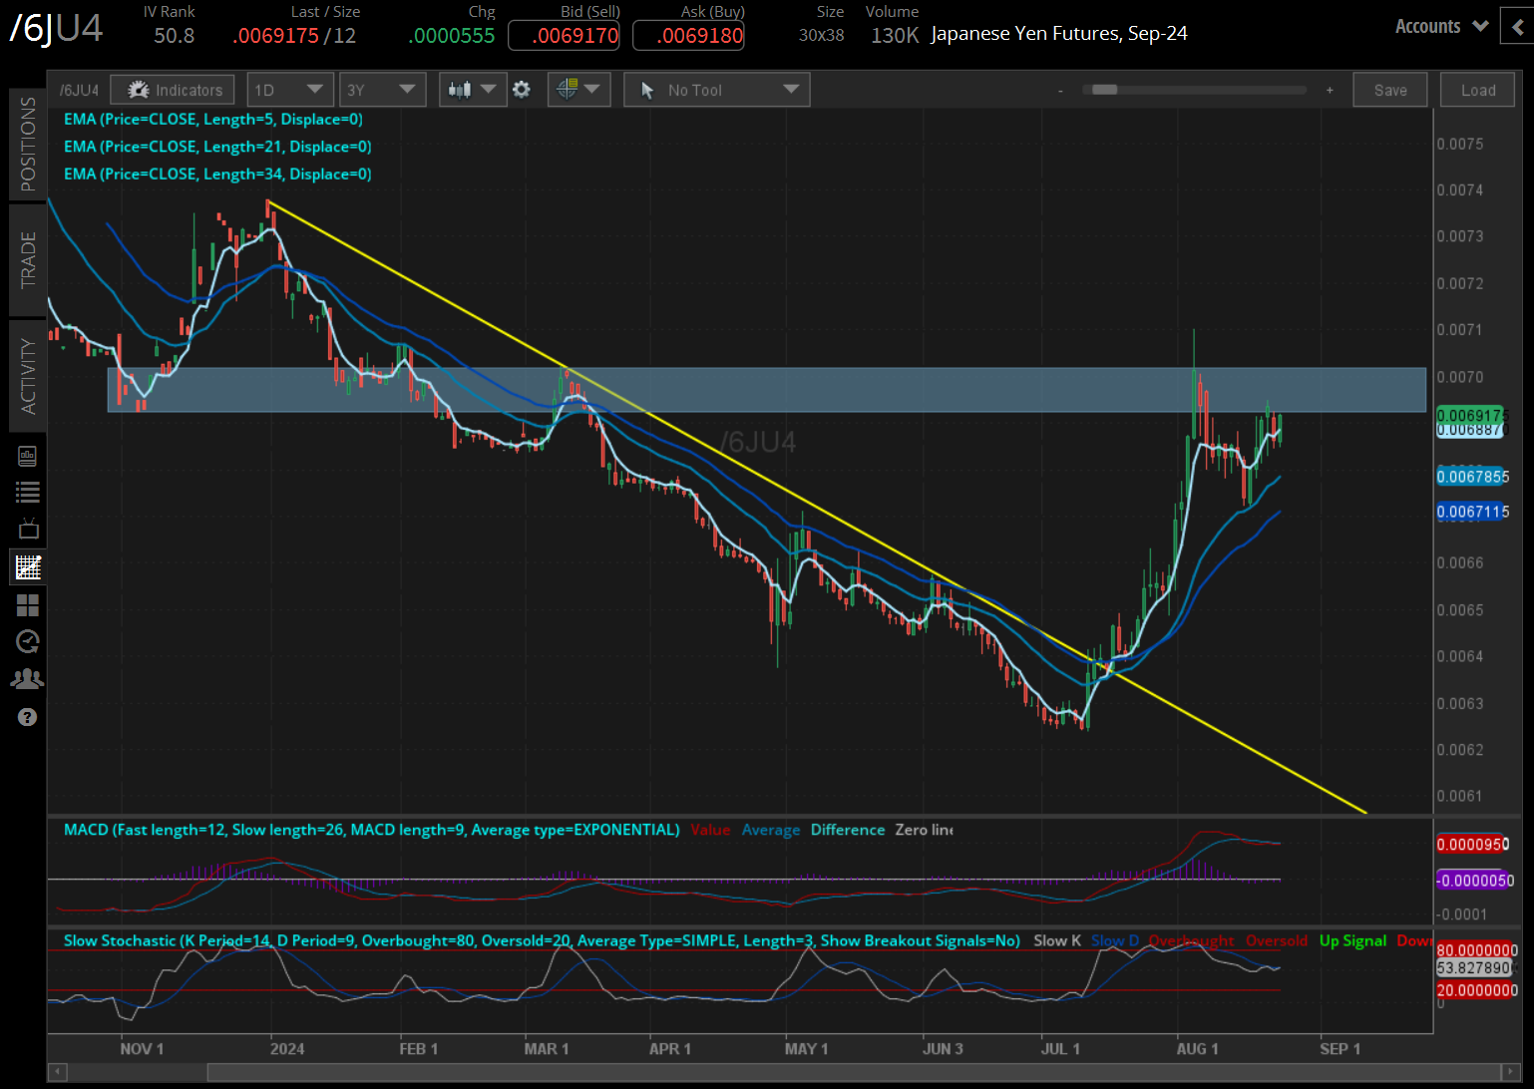Viewport: 1534px width, 1089px height.
Task: Click the Indicators button
Action: click(173, 90)
